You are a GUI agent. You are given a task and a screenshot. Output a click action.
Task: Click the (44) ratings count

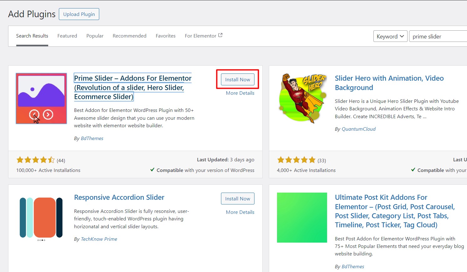[x=61, y=160]
